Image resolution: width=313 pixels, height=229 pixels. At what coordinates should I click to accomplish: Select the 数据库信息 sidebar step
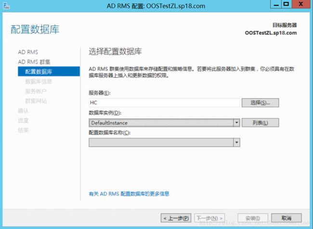39,81
